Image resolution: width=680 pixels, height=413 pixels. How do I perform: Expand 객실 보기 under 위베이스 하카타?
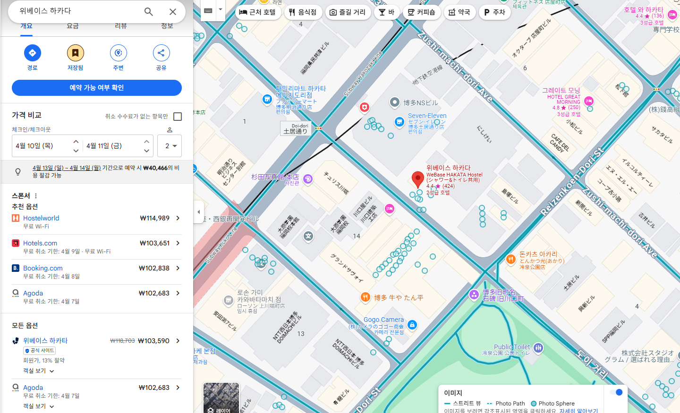pyautogui.click(x=39, y=371)
